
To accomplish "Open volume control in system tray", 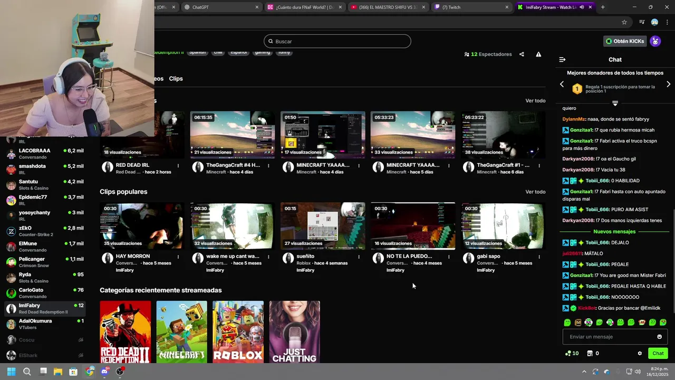I will click(638, 372).
